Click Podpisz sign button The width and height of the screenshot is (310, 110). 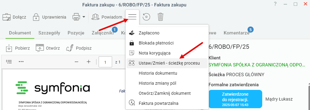click(79, 48)
